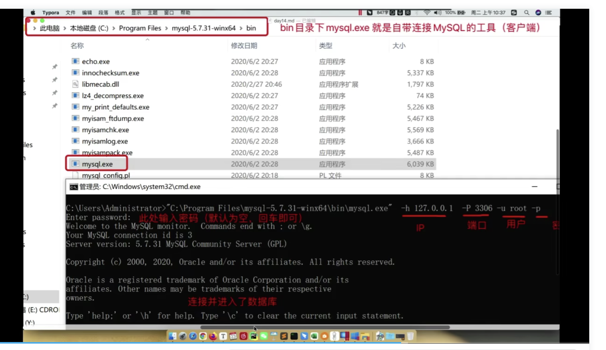The image size is (606, 350).
Task: Open Notification Center list icon
Action: [549, 12]
